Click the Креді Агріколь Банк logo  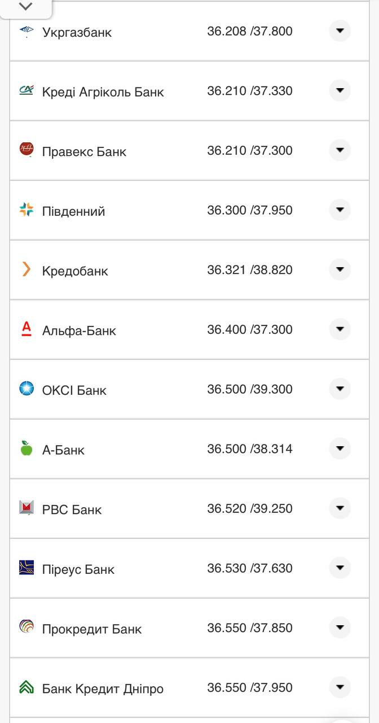[27, 90]
